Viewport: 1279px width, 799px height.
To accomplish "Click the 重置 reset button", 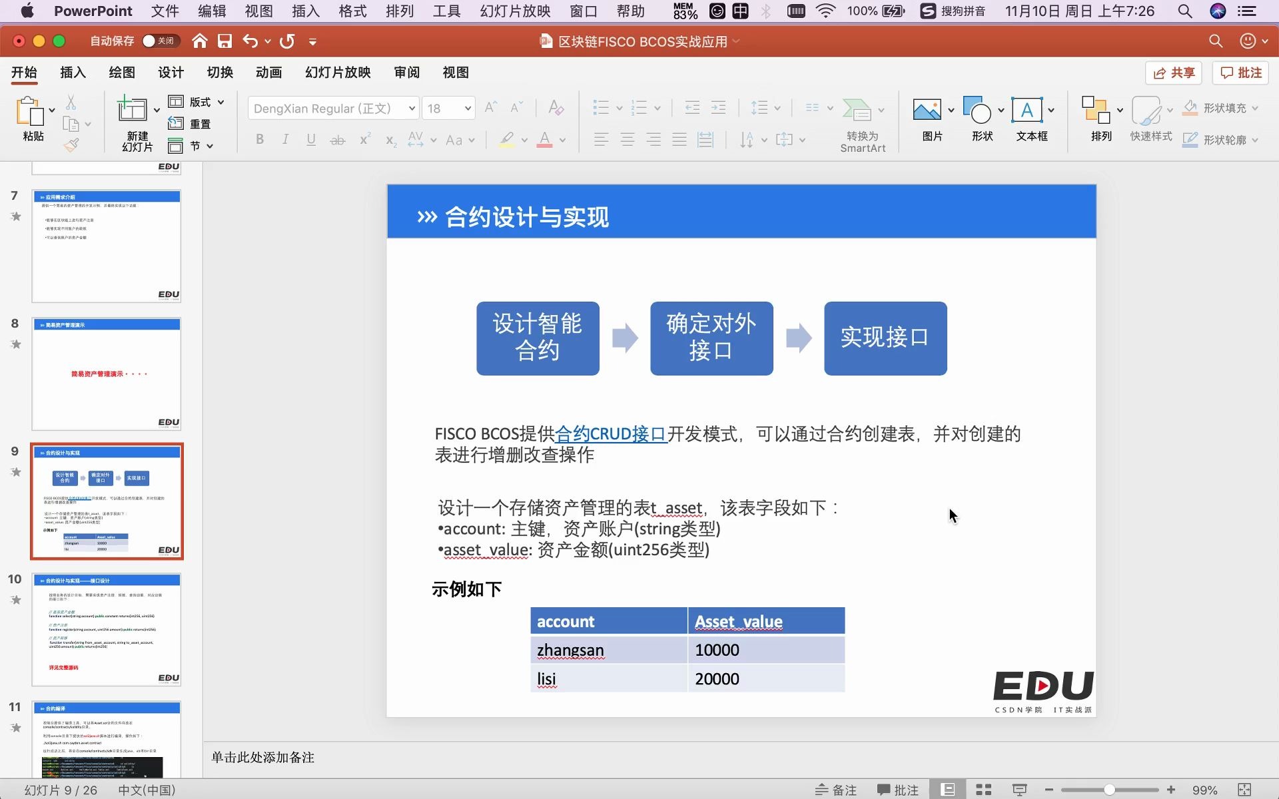I will [x=190, y=124].
